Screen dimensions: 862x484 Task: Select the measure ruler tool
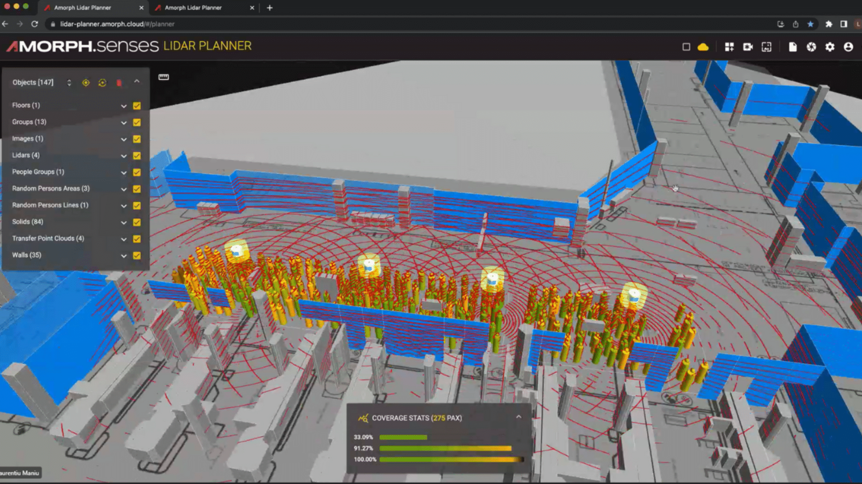point(164,77)
